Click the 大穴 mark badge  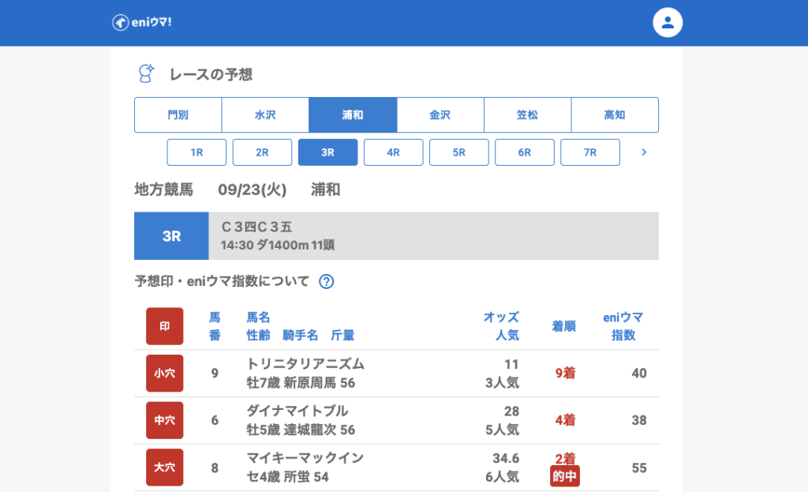[x=164, y=468]
